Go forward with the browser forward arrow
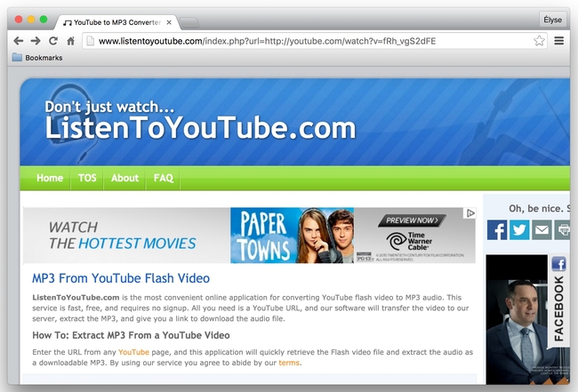The width and height of the screenshot is (578, 392). (36, 41)
